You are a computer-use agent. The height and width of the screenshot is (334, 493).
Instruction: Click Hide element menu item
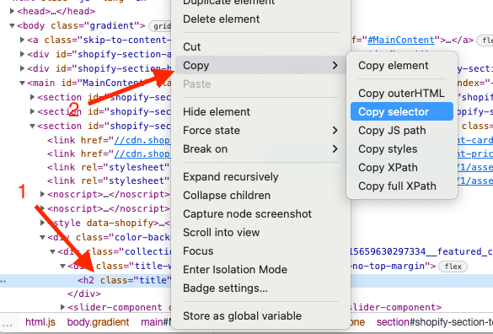click(x=217, y=111)
